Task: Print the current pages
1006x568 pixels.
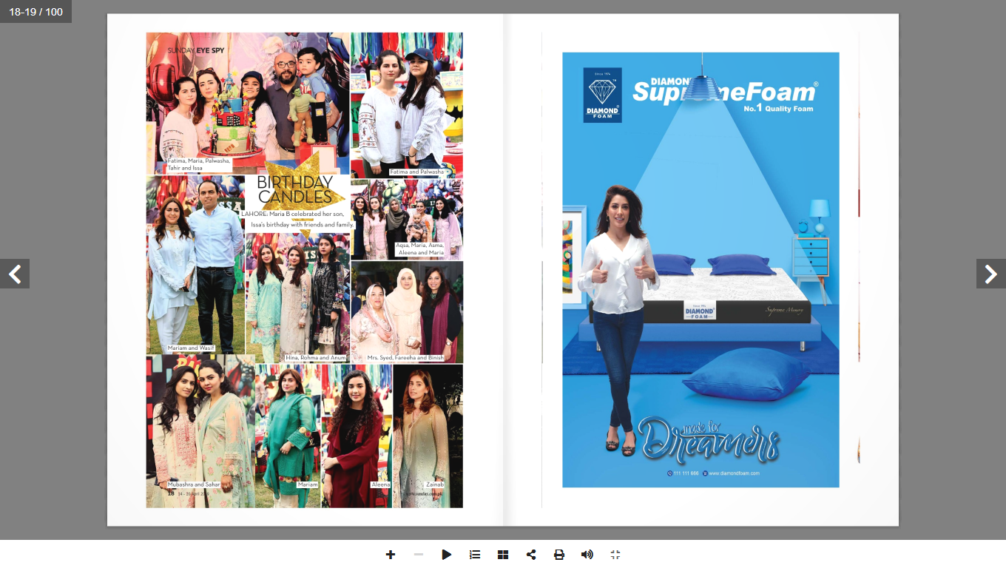Action: (559, 555)
